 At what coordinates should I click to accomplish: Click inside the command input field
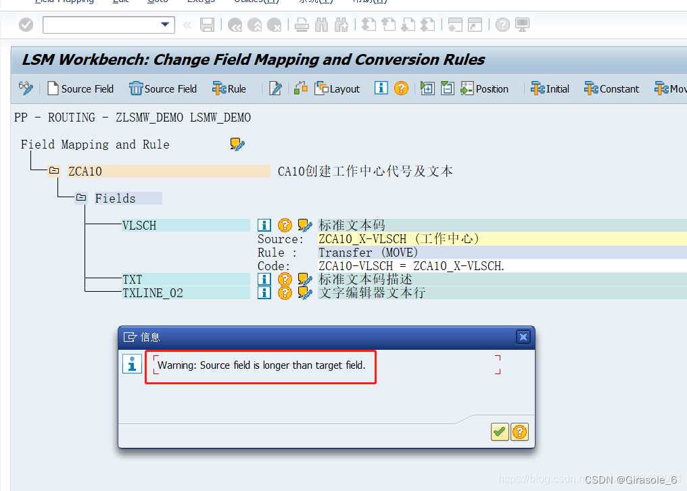[101, 24]
